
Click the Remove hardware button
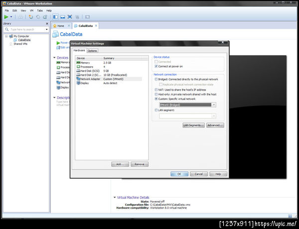(140, 164)
